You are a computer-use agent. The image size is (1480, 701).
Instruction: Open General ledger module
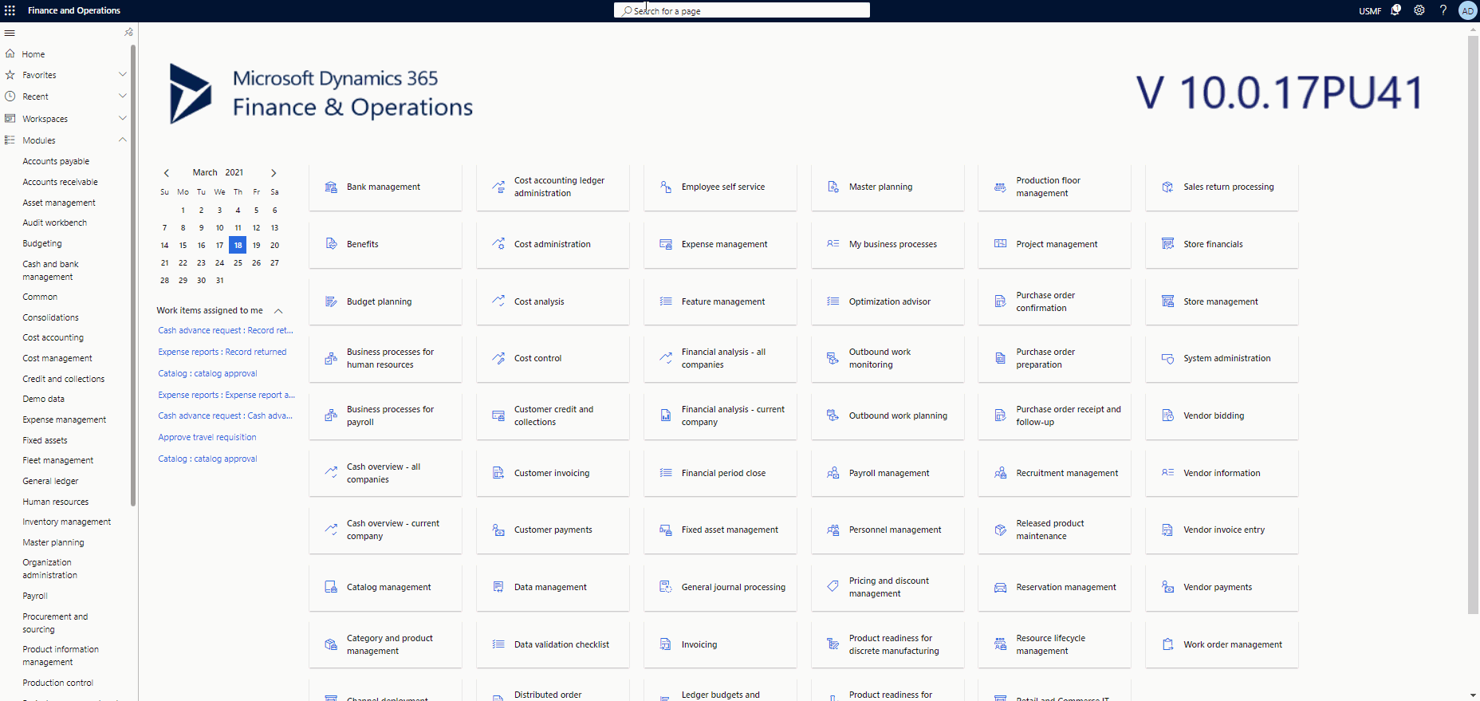point(50,481)
